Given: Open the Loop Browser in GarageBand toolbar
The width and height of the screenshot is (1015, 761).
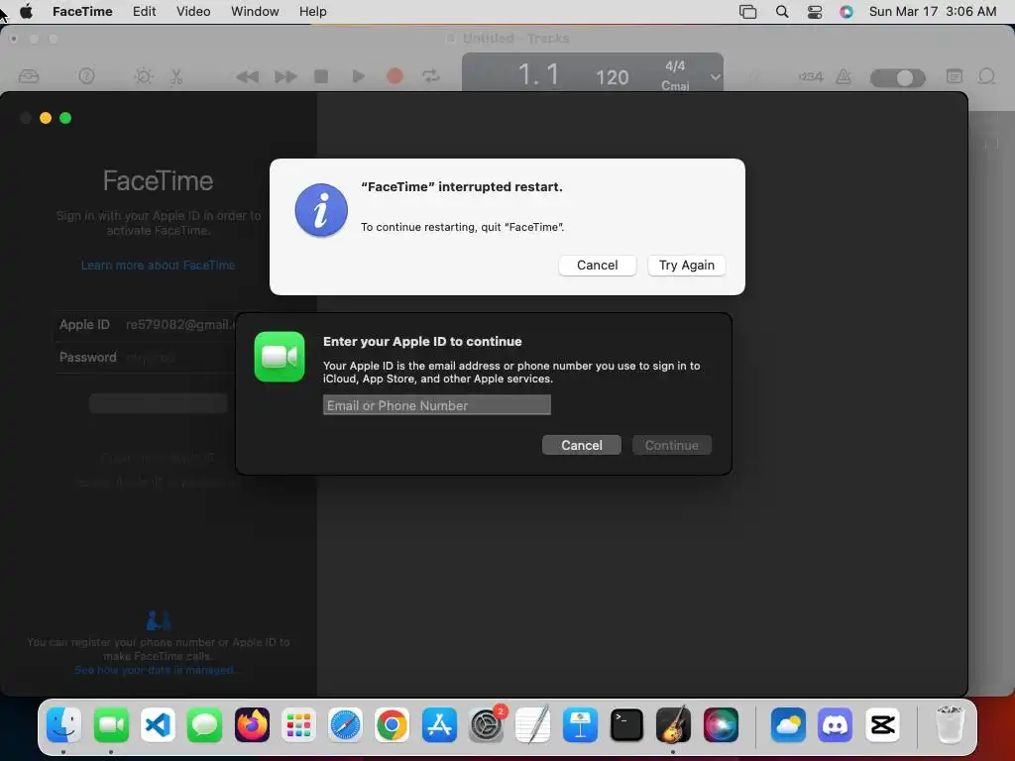Looking at the screenshot, I should pyautogui.click(x=986, y=76).
